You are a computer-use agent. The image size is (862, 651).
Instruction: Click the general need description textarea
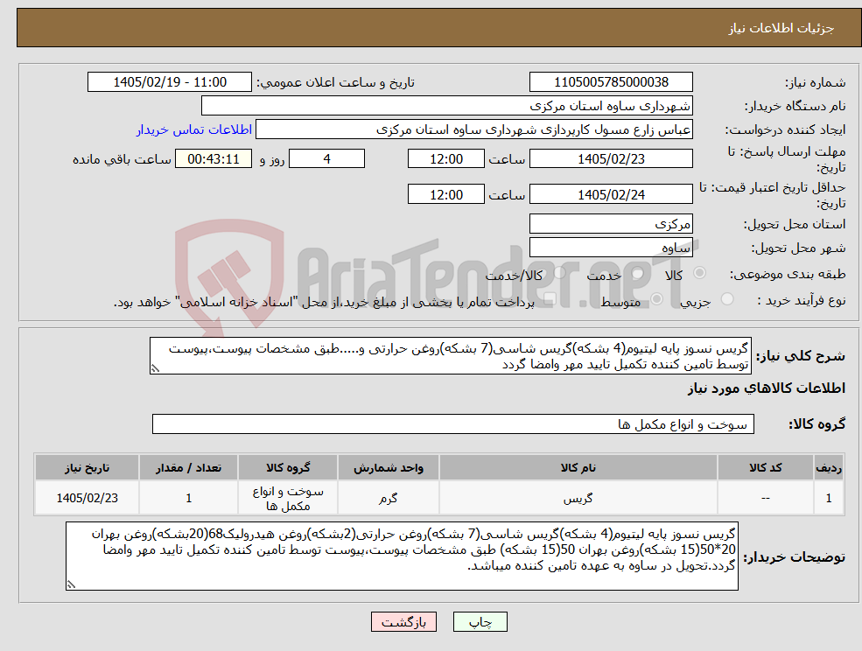tap(450, 356)
